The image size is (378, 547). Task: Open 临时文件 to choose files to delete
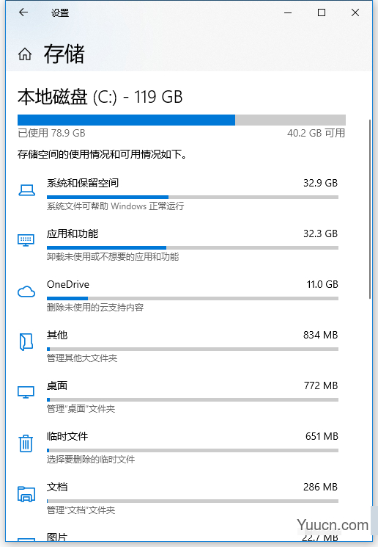click(x=67, y=436)
